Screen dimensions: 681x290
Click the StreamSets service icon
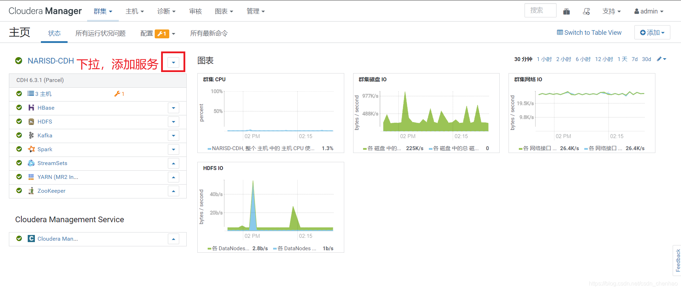coord(31,163)
